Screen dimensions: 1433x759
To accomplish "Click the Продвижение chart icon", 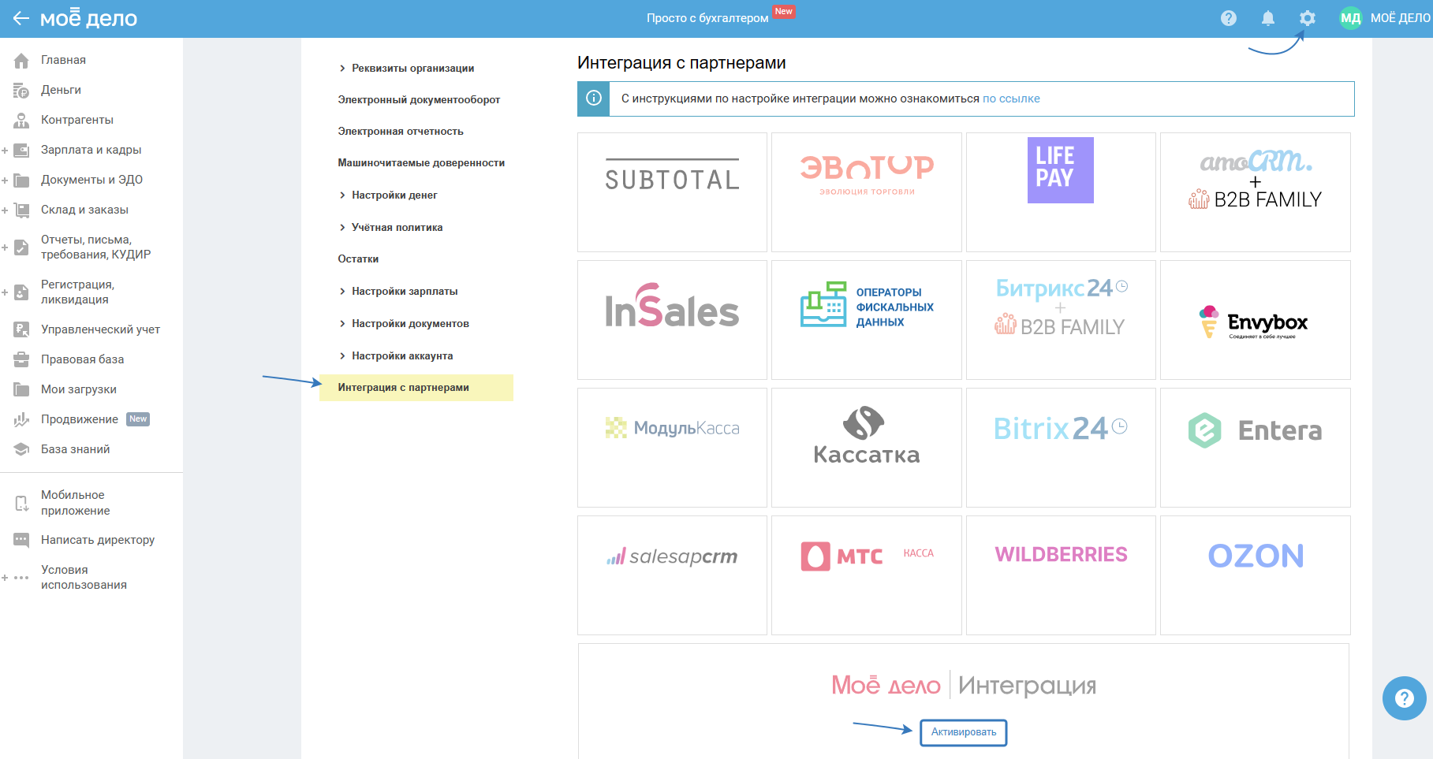I will tap(21, 420).
